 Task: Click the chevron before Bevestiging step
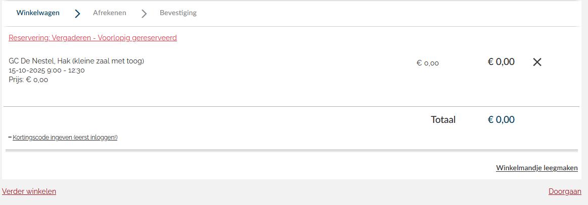coord(144,14)
